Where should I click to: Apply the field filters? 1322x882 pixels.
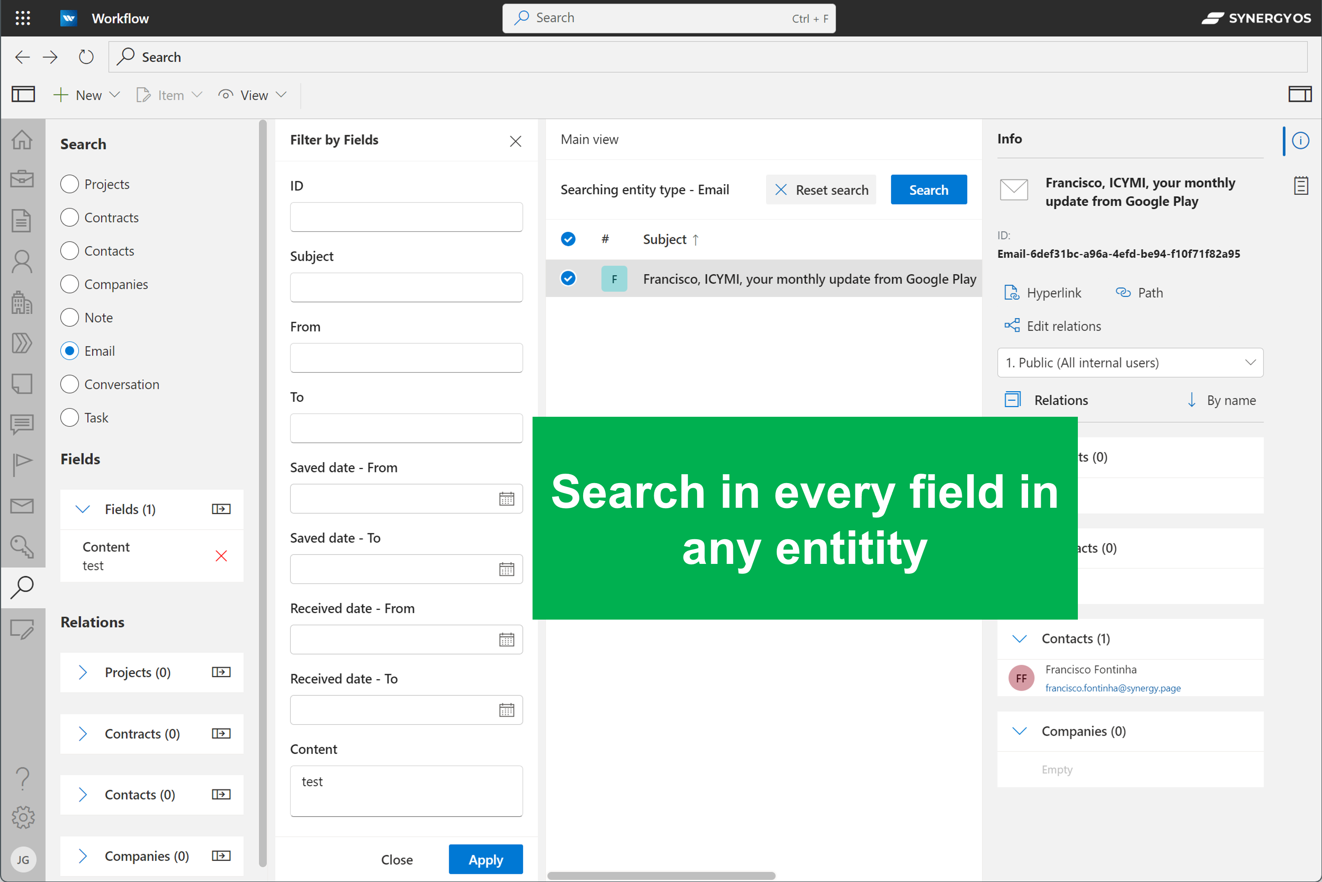(485, 859)
